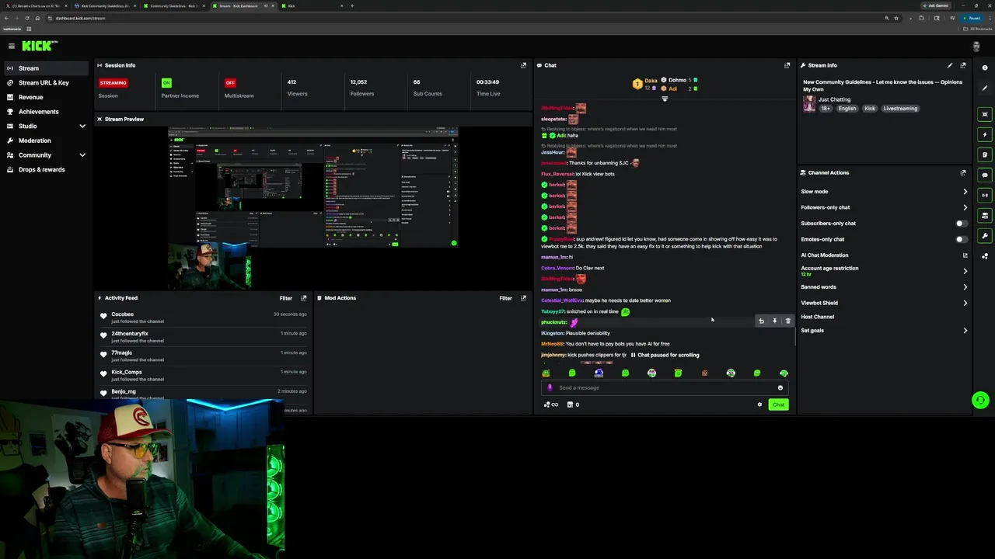Pop out the Channel Actions panel
995x559 pixels.
[963, 172]
